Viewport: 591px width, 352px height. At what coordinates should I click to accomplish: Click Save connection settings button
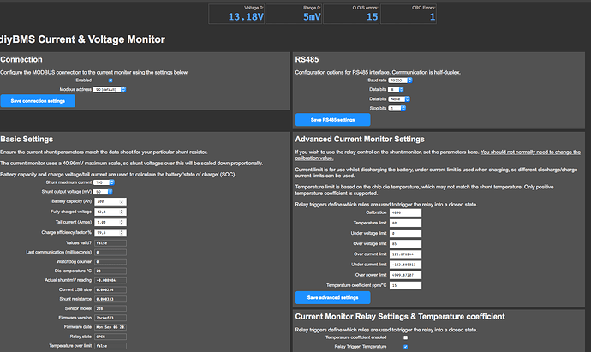coord(38,101)
